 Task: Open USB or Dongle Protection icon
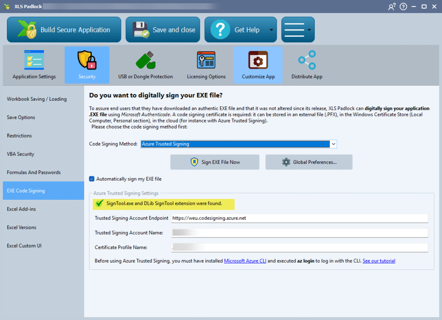145,61
